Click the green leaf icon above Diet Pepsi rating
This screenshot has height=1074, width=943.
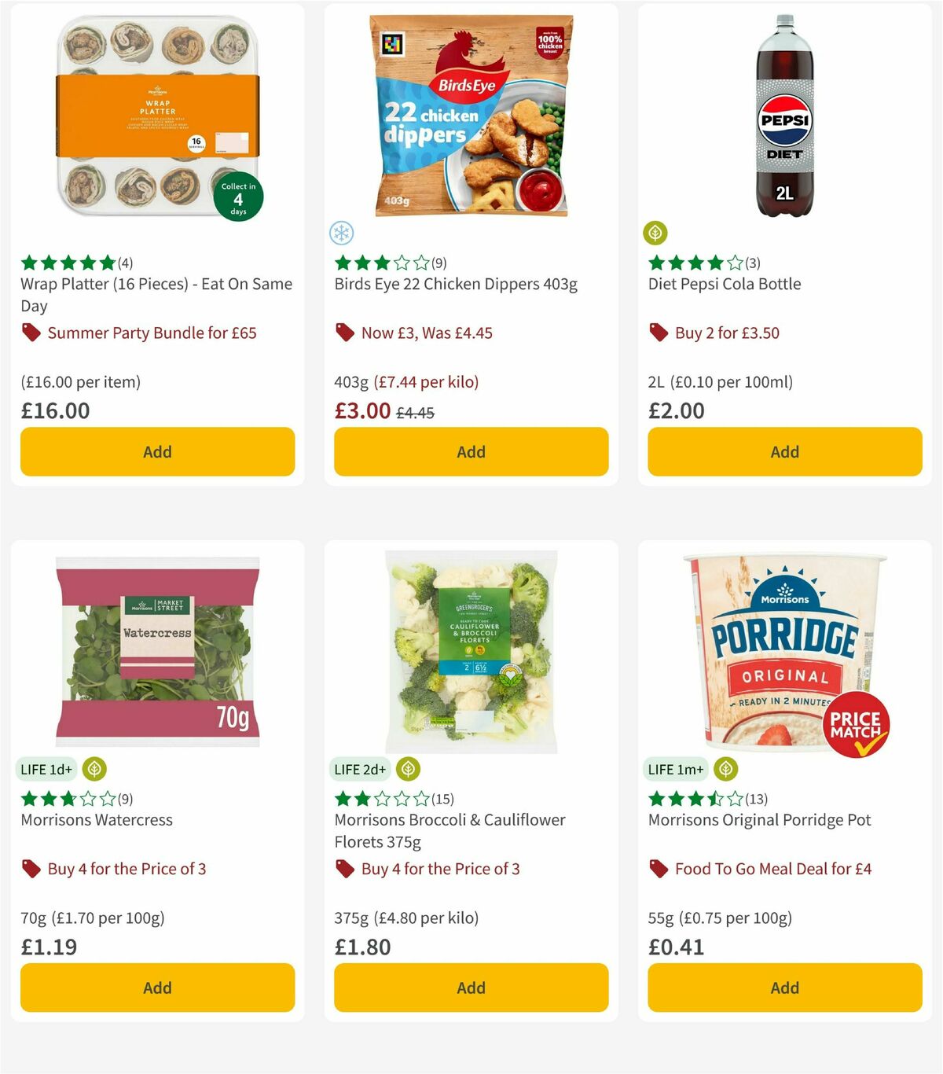coord(655,233)
